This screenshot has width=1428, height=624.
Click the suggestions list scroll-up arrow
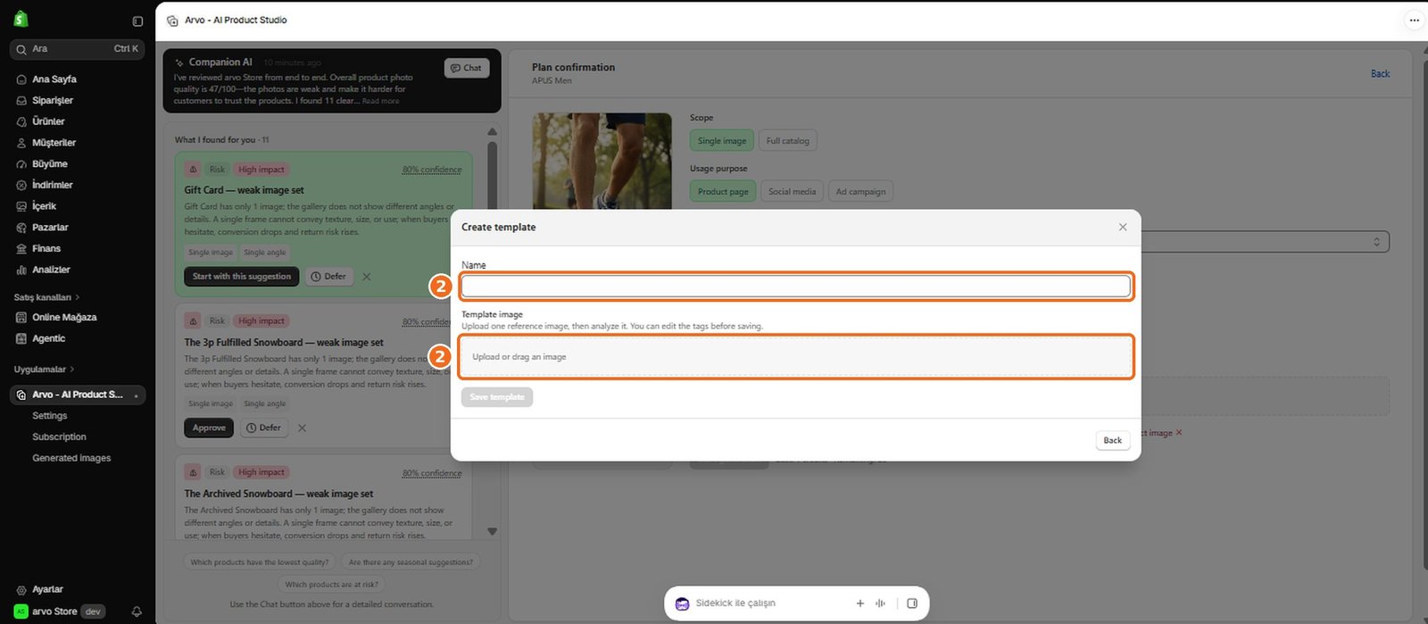point(492,132)
